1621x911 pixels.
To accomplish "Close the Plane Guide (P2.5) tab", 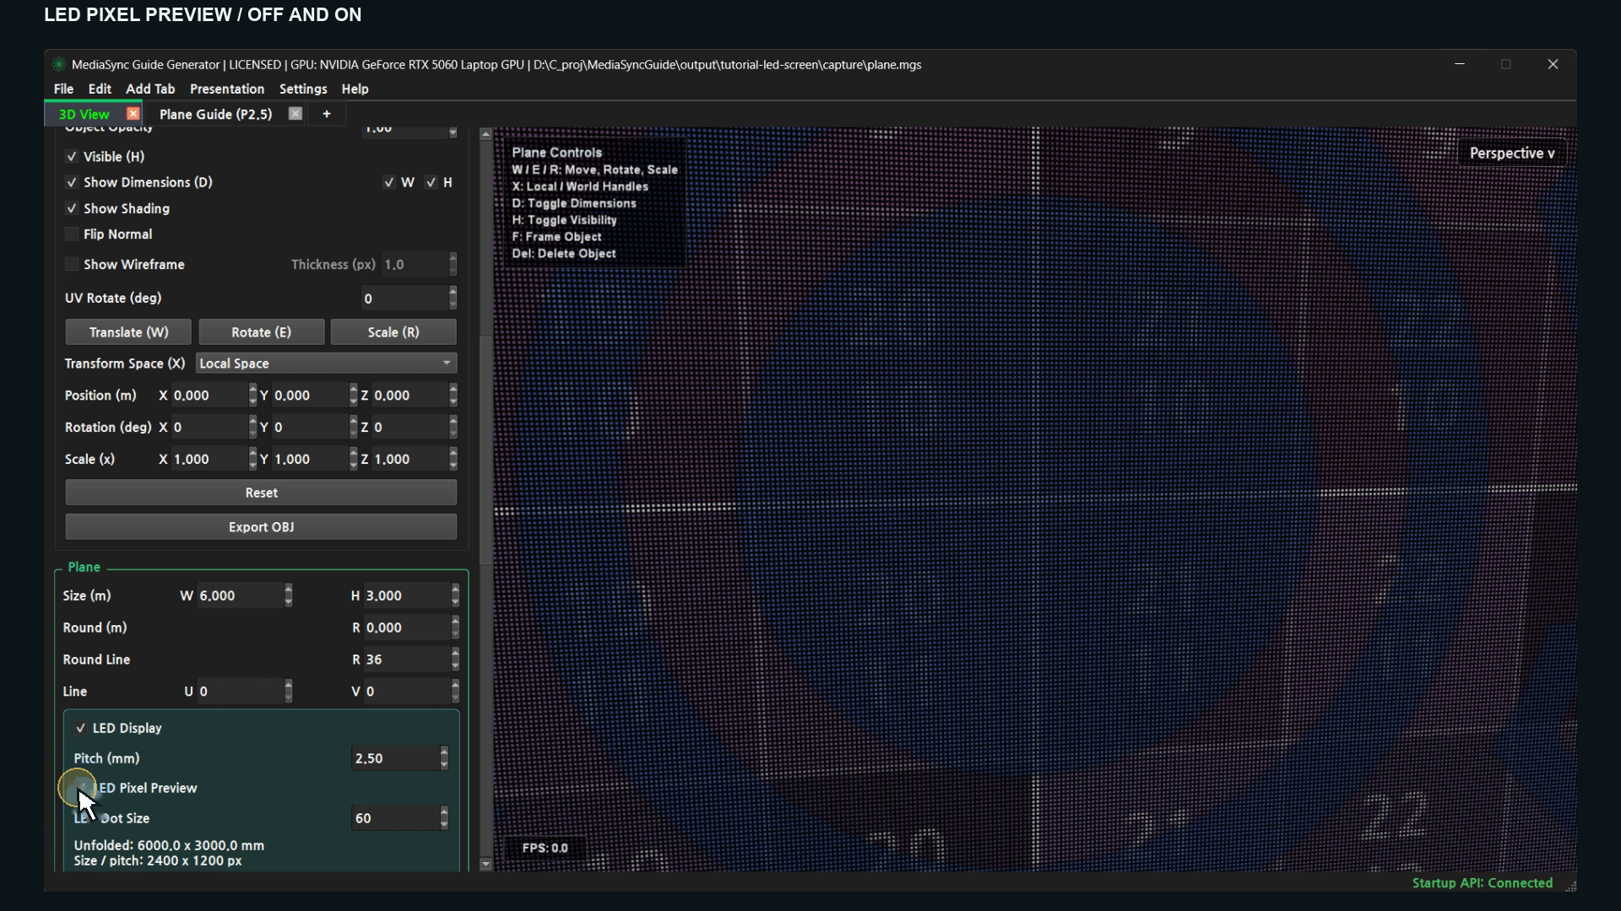I will (295, 114).
